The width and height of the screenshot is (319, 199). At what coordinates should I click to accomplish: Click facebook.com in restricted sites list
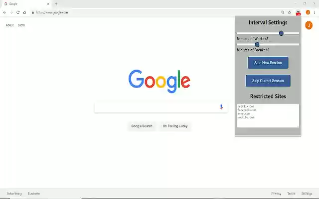coord(247,110)
